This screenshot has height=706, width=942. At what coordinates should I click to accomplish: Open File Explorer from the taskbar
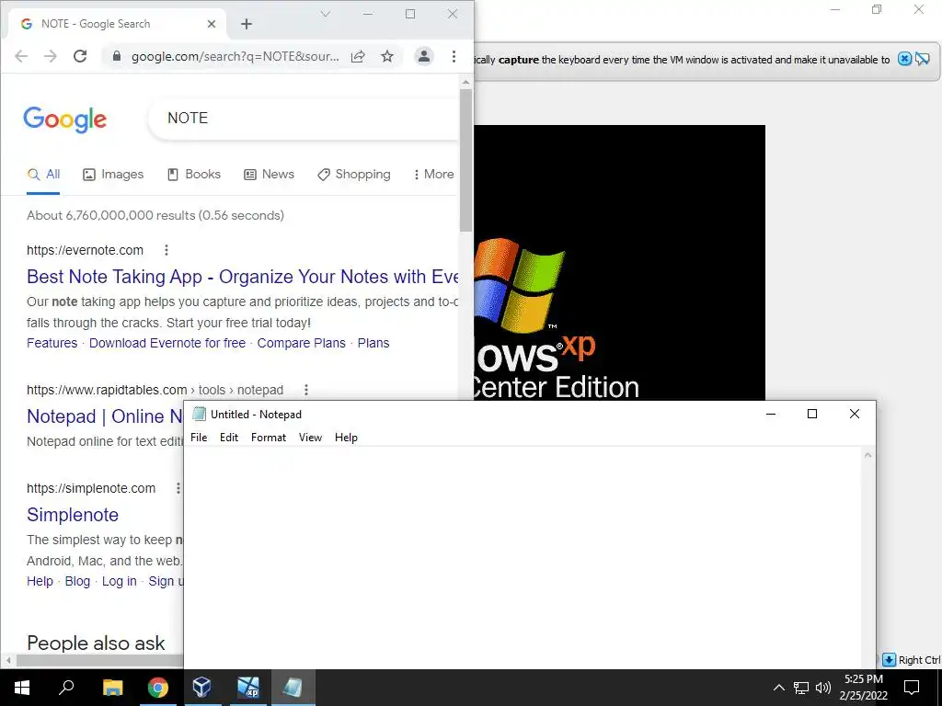(112, 688)
